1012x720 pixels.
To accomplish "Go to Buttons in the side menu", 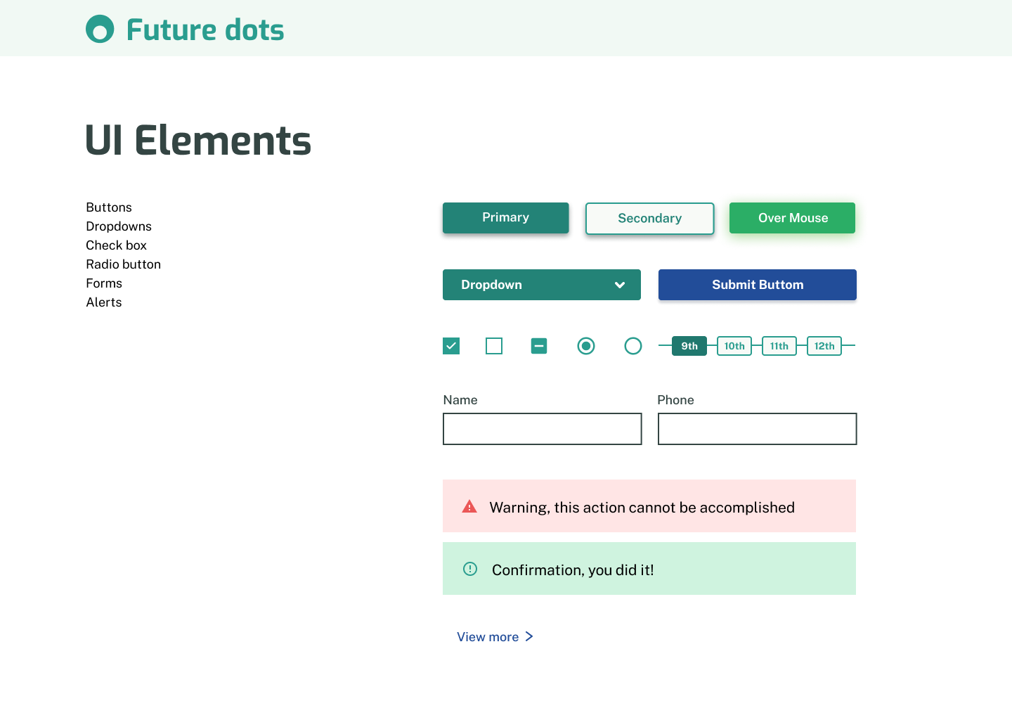I will [109, 207].
